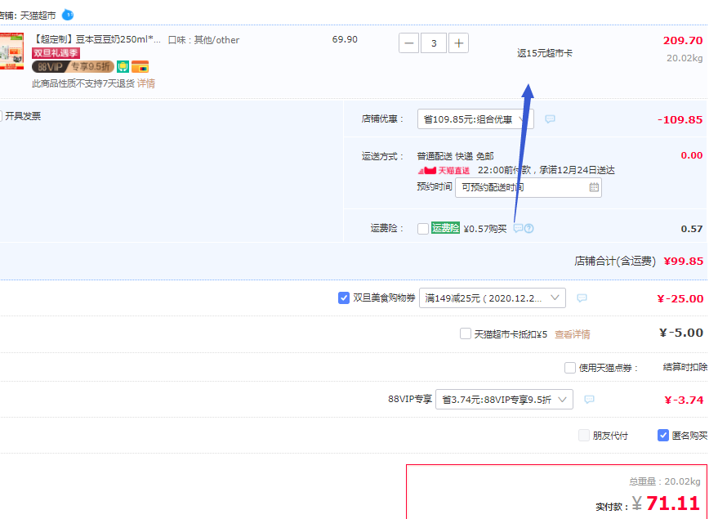Decrease quantity with the minus button
Viewport: 718px width, 519px height.
[409, 43]
